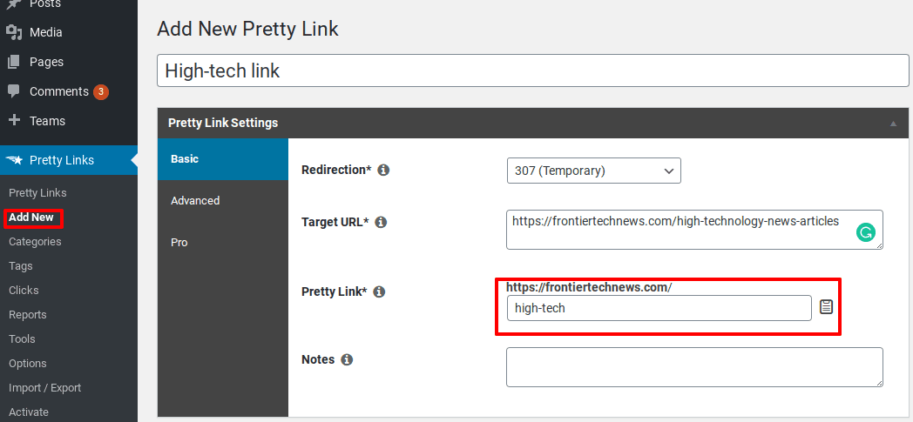Go to Import / Export page
This screenshot has width=913, height=422.
[44, 388]
